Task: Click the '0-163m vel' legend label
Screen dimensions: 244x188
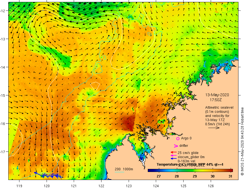Action: (186, 161)
